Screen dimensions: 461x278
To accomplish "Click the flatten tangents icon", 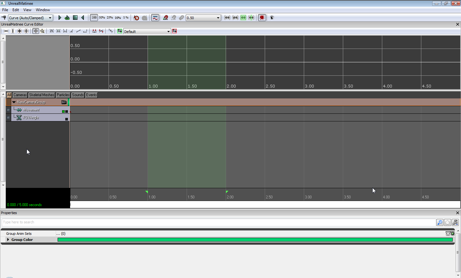I will [94, 31].
